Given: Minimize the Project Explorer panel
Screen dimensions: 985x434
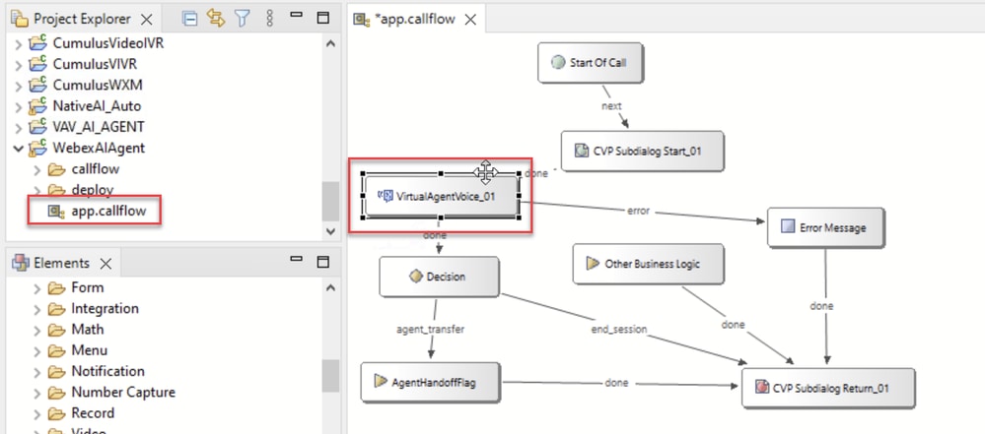Looking at the screenshot, I should coord(296,15).
